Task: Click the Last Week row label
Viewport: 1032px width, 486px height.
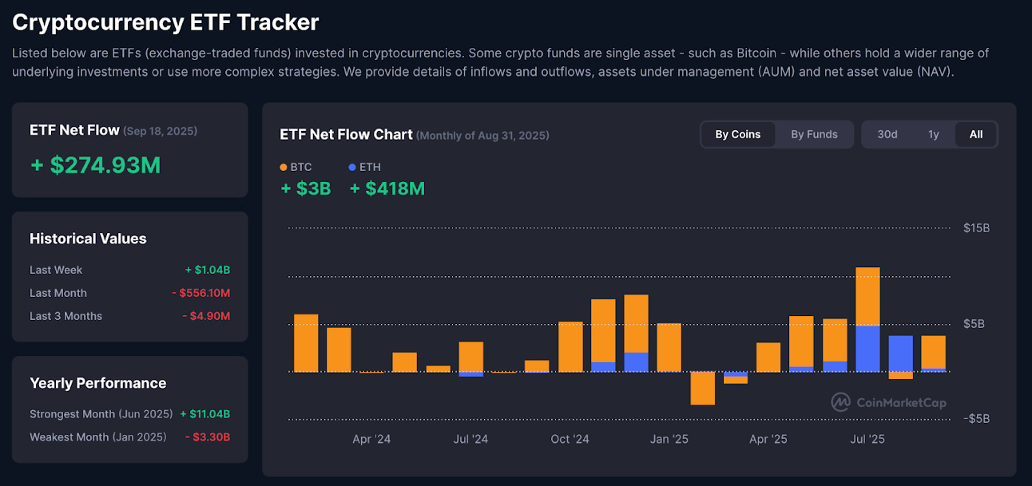Action: pyautogui.click(x=56, y=270)
